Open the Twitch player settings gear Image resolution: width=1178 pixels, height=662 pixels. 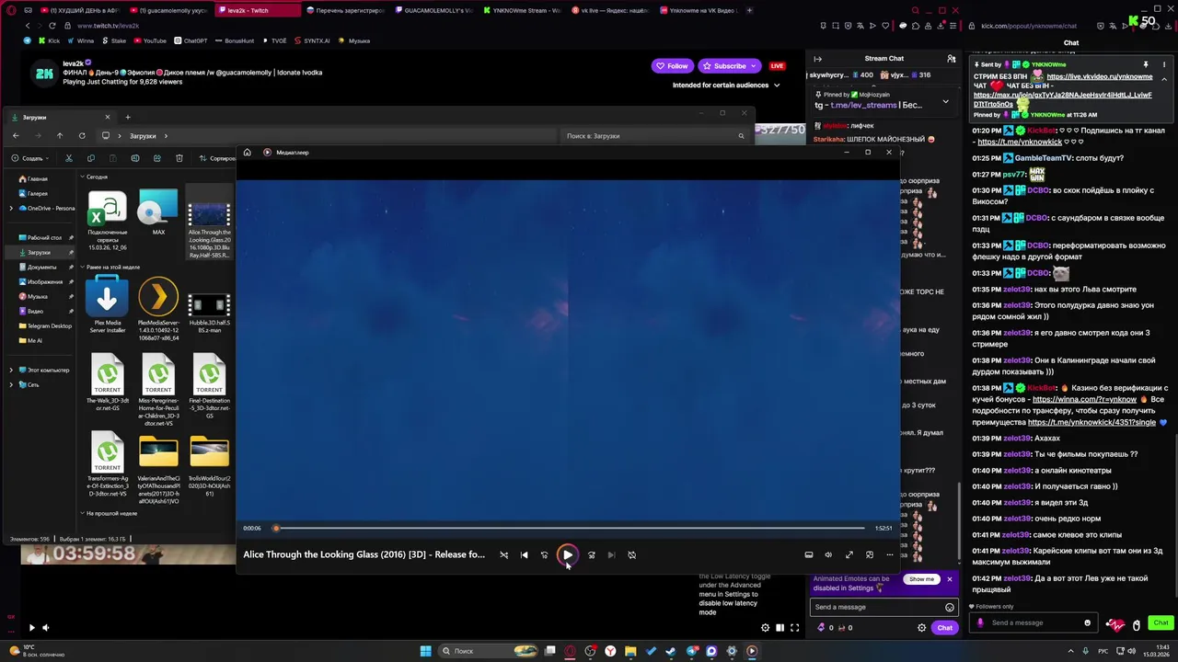click(765, 628)
